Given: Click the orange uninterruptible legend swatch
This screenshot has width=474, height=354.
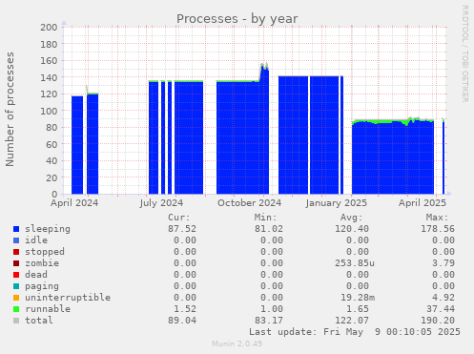Looking at the screenshot, I should click(x=16, y=298).
